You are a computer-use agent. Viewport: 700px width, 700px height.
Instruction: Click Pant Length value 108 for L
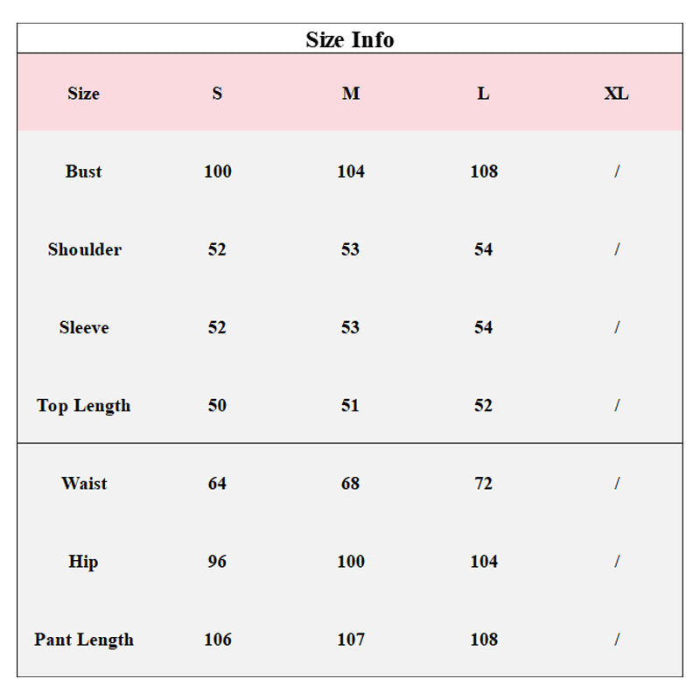click(x=484, y=640)
